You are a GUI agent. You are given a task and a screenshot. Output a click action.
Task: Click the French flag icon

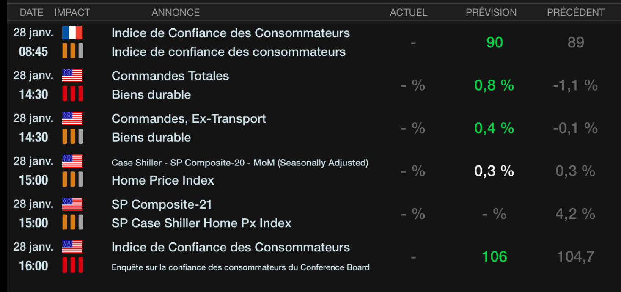pyautogui.click(x=72, y=33)
